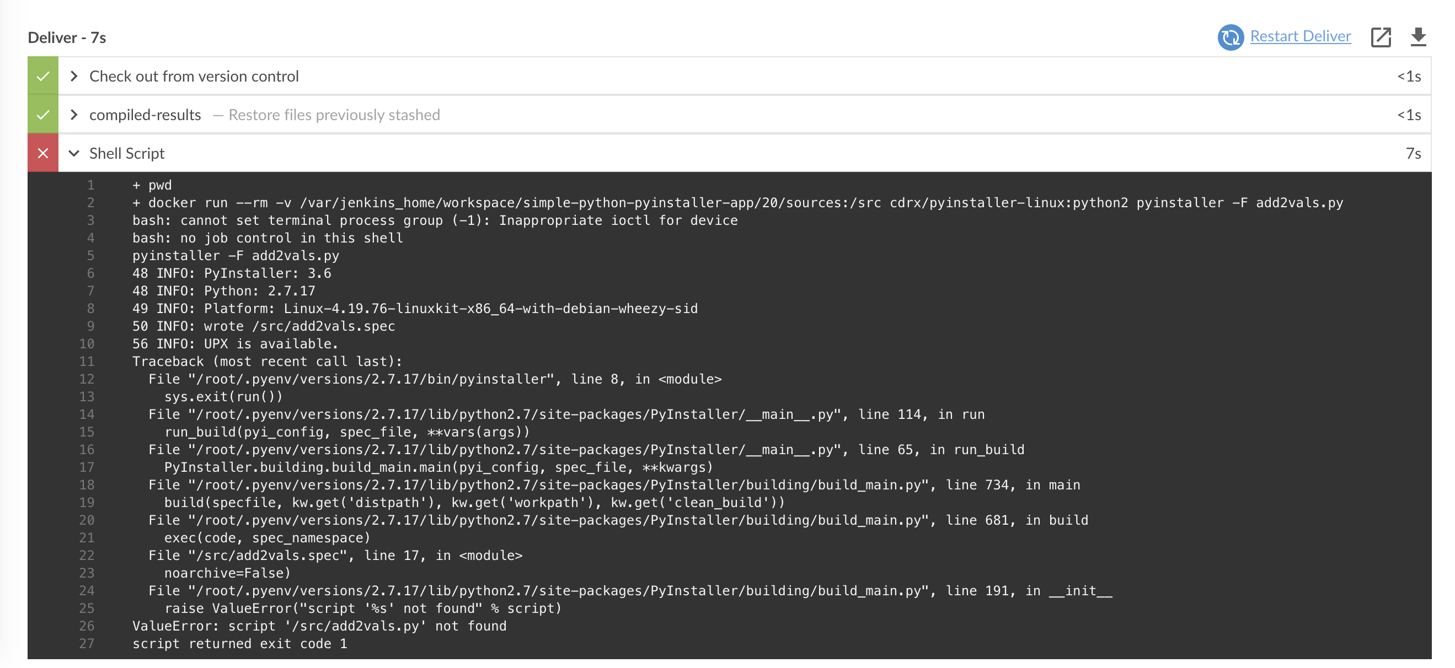Click the pyinstaller -F add2vals.py log line
1455x668 pixels.
[236, 255]
